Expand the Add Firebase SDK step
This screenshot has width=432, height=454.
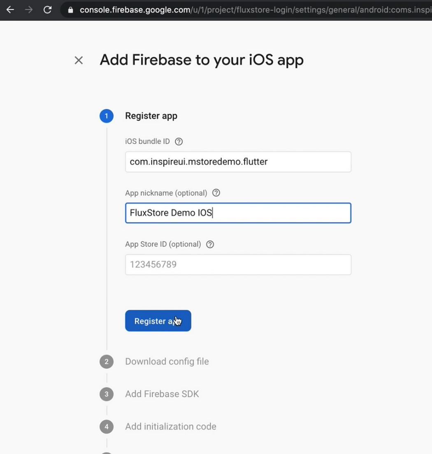[x=162, y=394]
